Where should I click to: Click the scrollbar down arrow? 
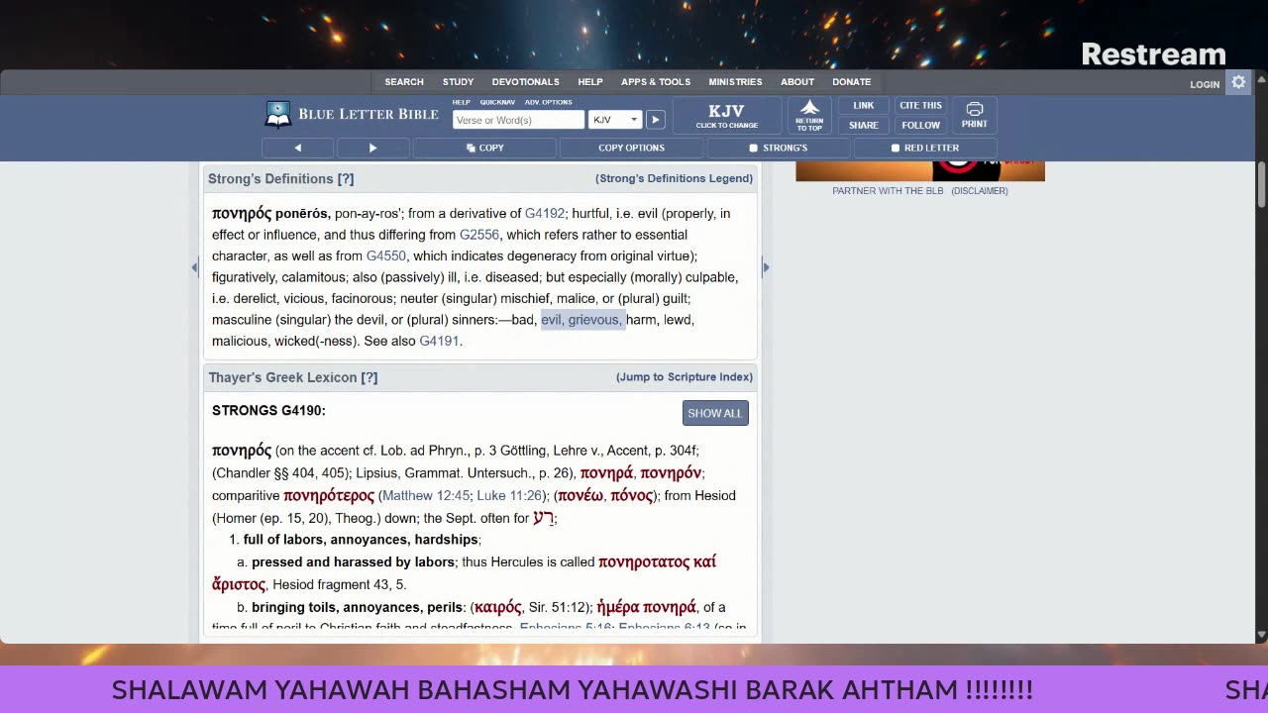[1261, 635]
